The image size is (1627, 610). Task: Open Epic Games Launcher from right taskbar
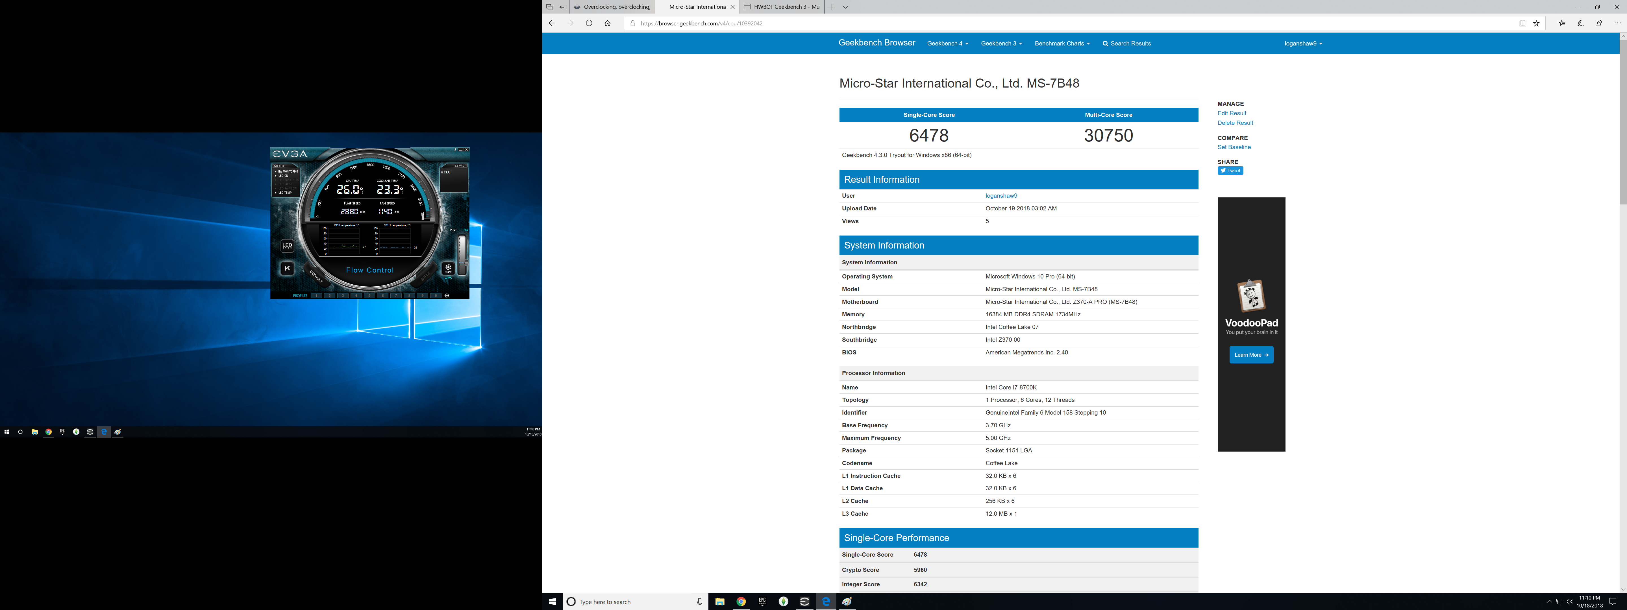[x=762, y=602]
